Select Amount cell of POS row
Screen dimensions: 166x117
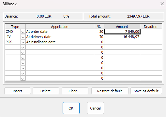[x=122, y=42]
